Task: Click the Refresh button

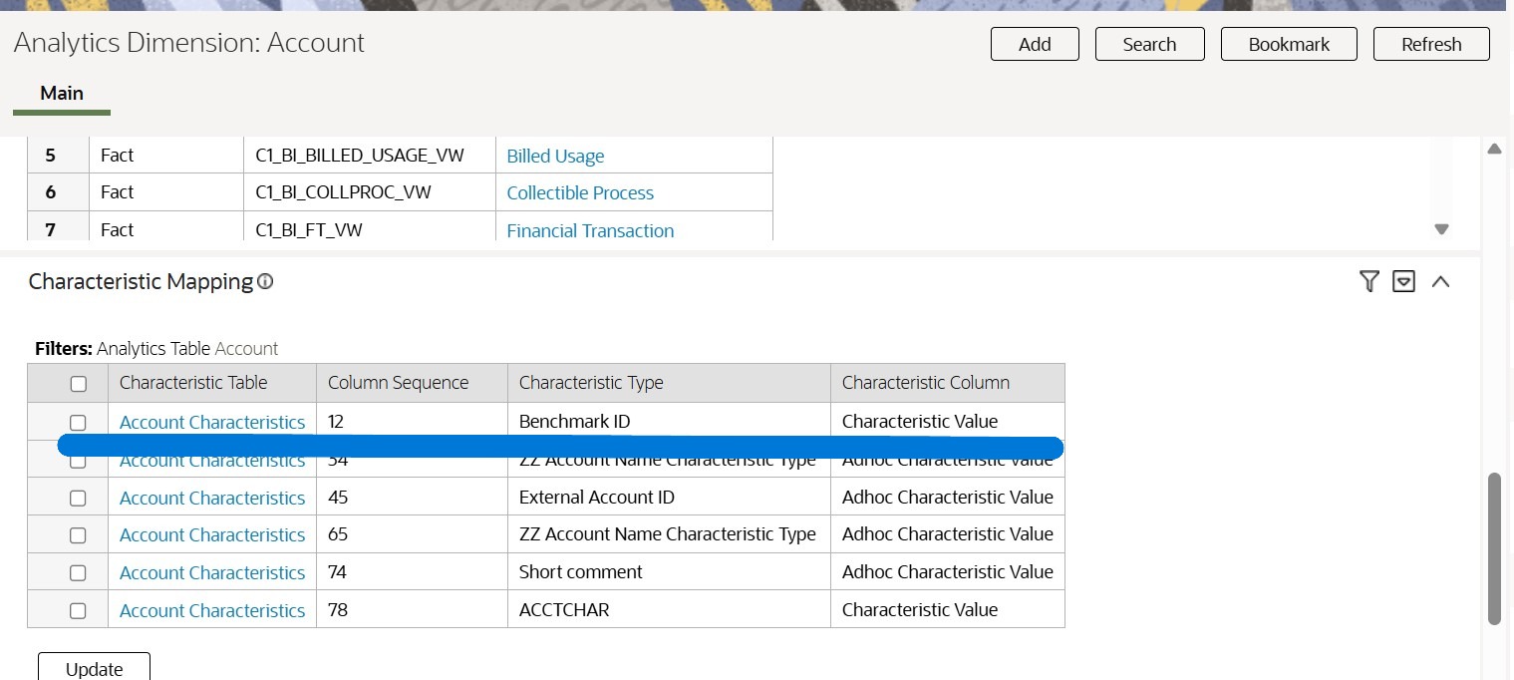Action: pyautogui.click(x=1431, y=44)
